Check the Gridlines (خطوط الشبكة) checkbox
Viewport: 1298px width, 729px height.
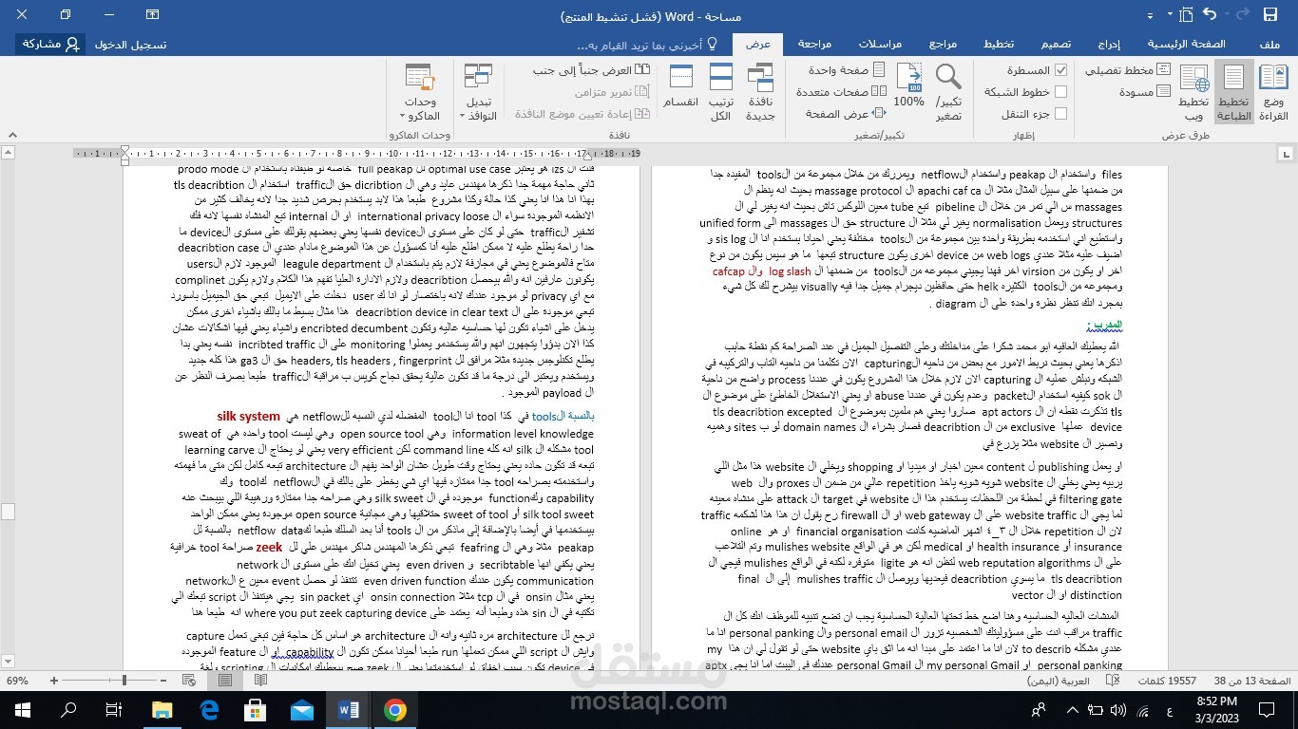pyautogui.click(x=1060, y=92)
